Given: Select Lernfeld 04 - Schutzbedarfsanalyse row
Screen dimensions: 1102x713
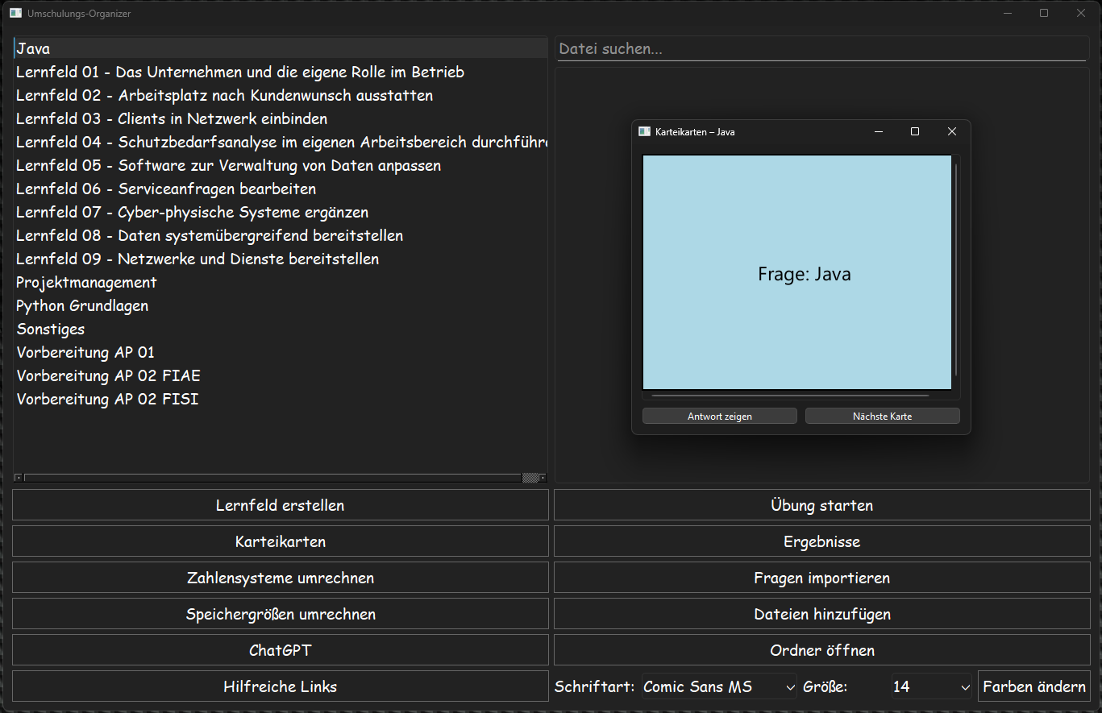Looking at the screenshot, I should coord(281,142).
